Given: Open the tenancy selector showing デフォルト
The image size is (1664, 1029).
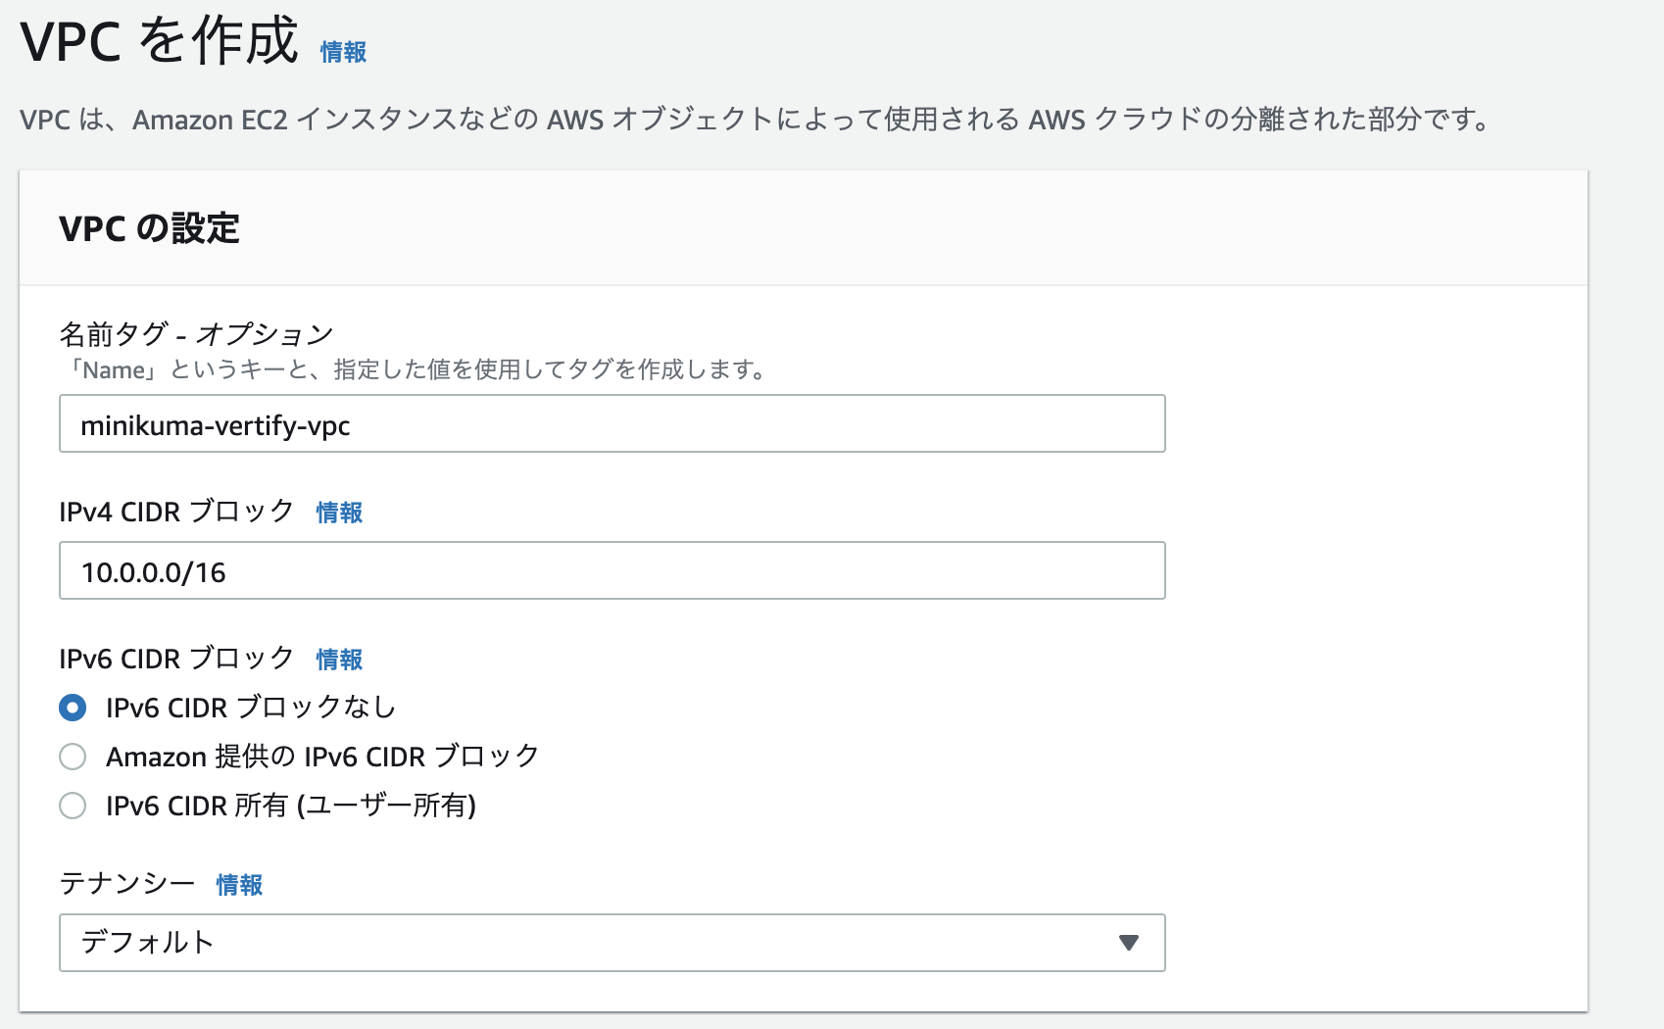Looking at the screenshot, I should click(612, 943).
